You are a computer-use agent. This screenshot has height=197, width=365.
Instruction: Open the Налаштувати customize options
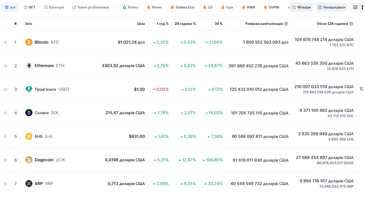[x=331, y=7]
